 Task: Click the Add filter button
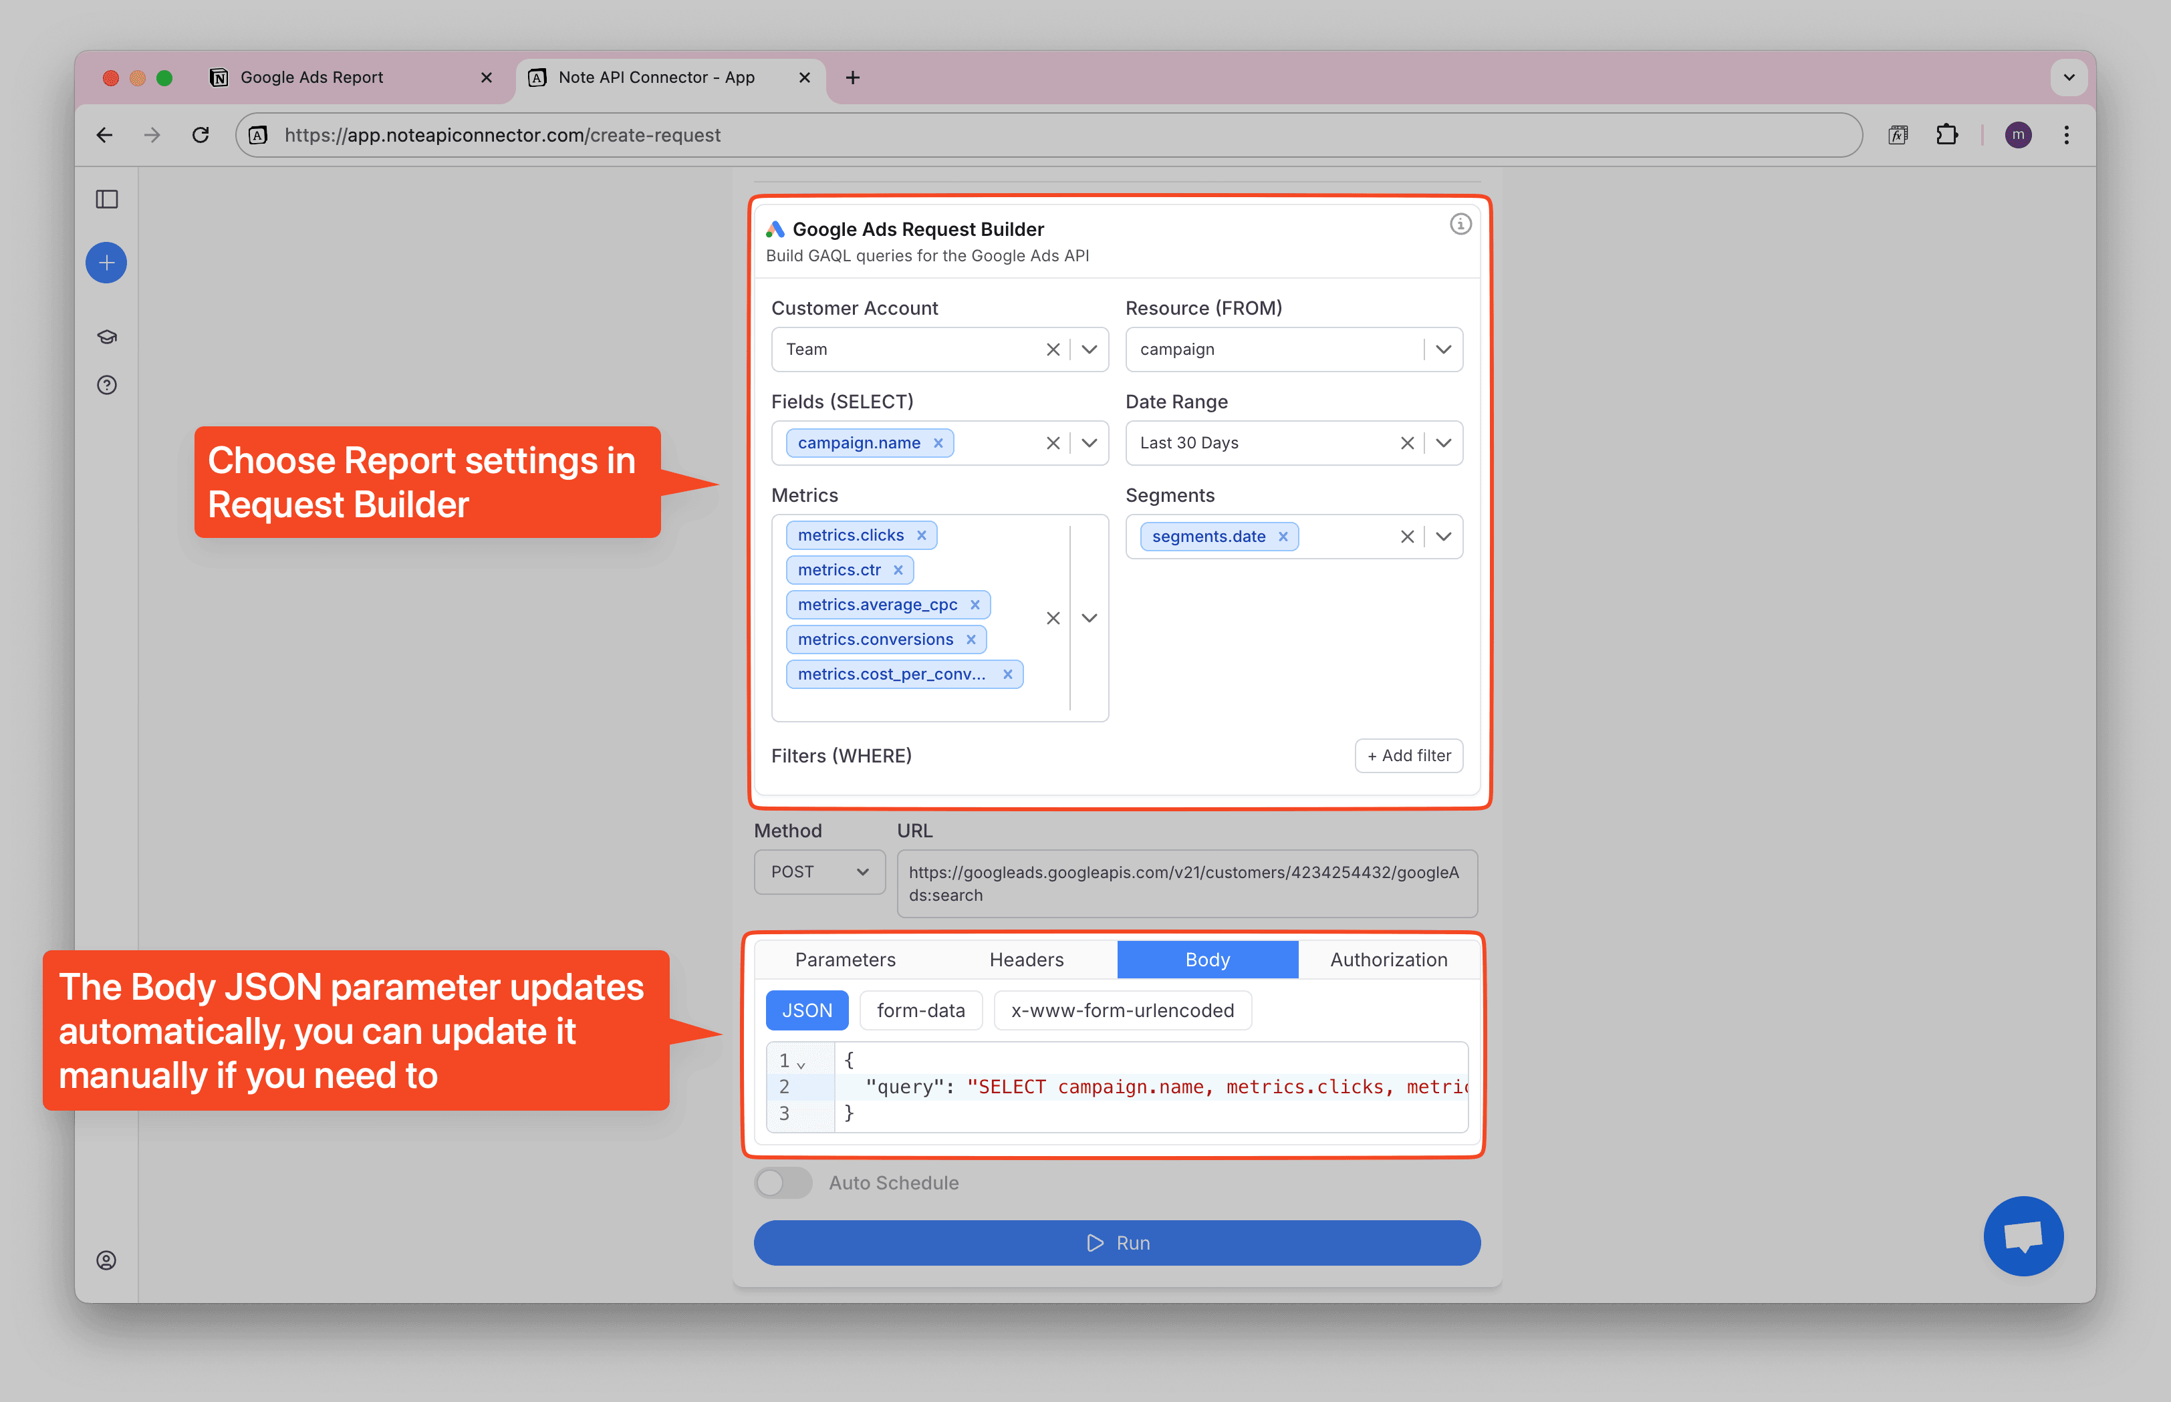point(1409,756)
